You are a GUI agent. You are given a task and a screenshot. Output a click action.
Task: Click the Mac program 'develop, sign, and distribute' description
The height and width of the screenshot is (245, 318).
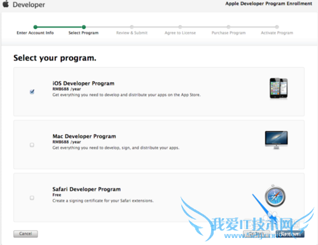coord(116,148)
